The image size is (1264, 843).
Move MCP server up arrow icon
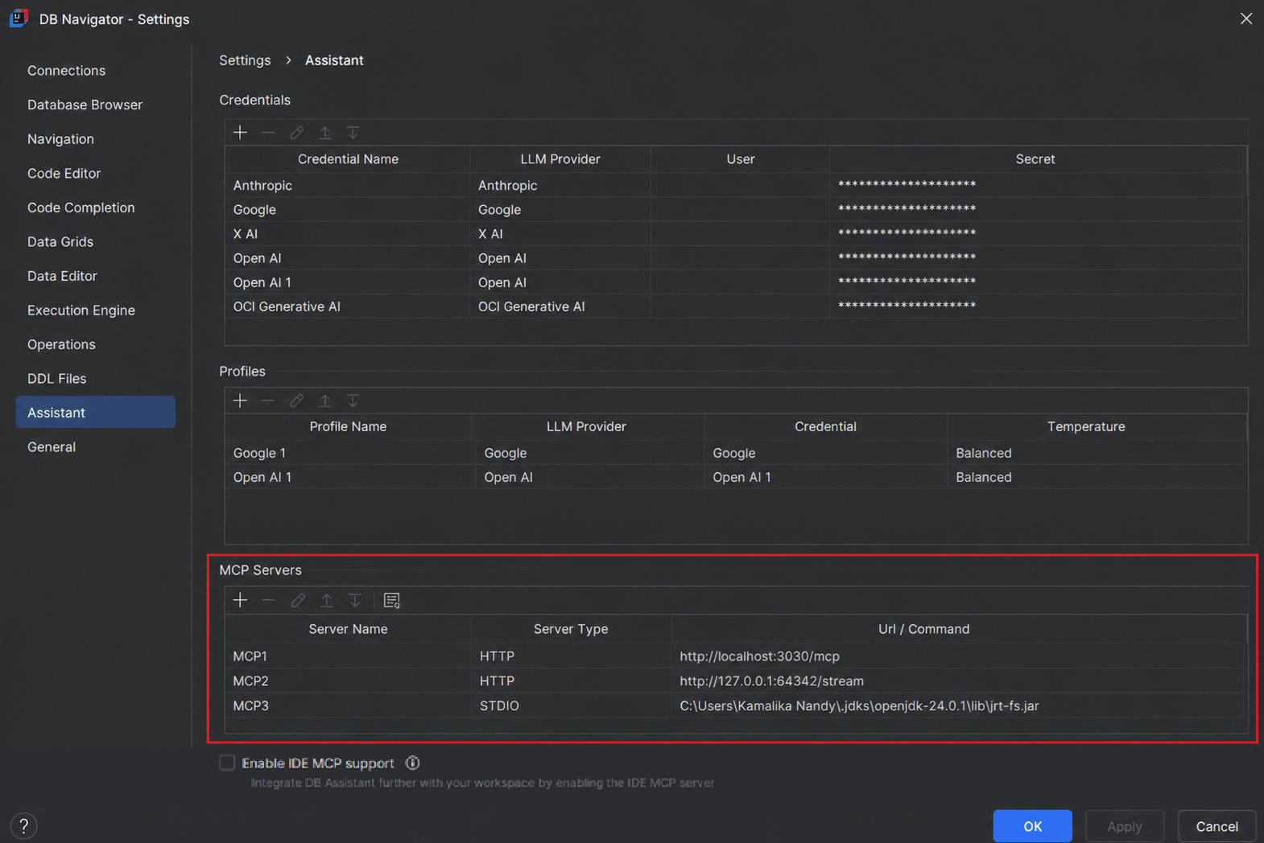point(326,600)
